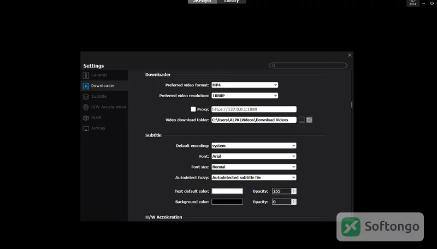Switch to the Library tab

click(x=232, y=2)
